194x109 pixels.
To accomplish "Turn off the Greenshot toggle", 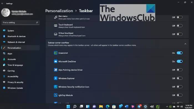I will coord(180,53).
